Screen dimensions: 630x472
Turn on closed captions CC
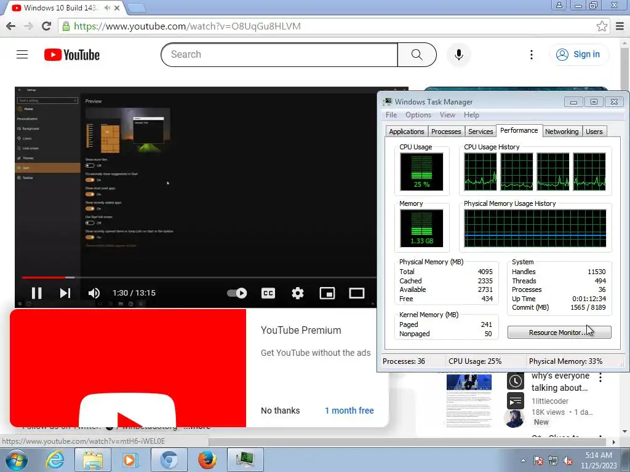(268, 293)
